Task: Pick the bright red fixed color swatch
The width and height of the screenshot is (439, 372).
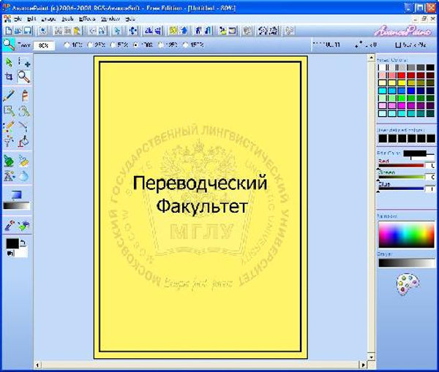Action: click(402, 75)
